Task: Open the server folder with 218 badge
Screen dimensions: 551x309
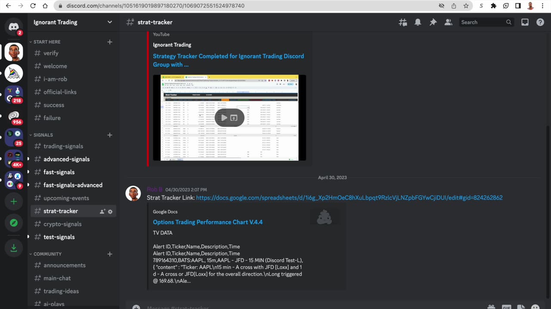Action: coord(14,95)
